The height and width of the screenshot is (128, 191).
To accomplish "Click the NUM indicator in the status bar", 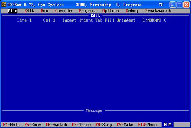I will point(168,125).
